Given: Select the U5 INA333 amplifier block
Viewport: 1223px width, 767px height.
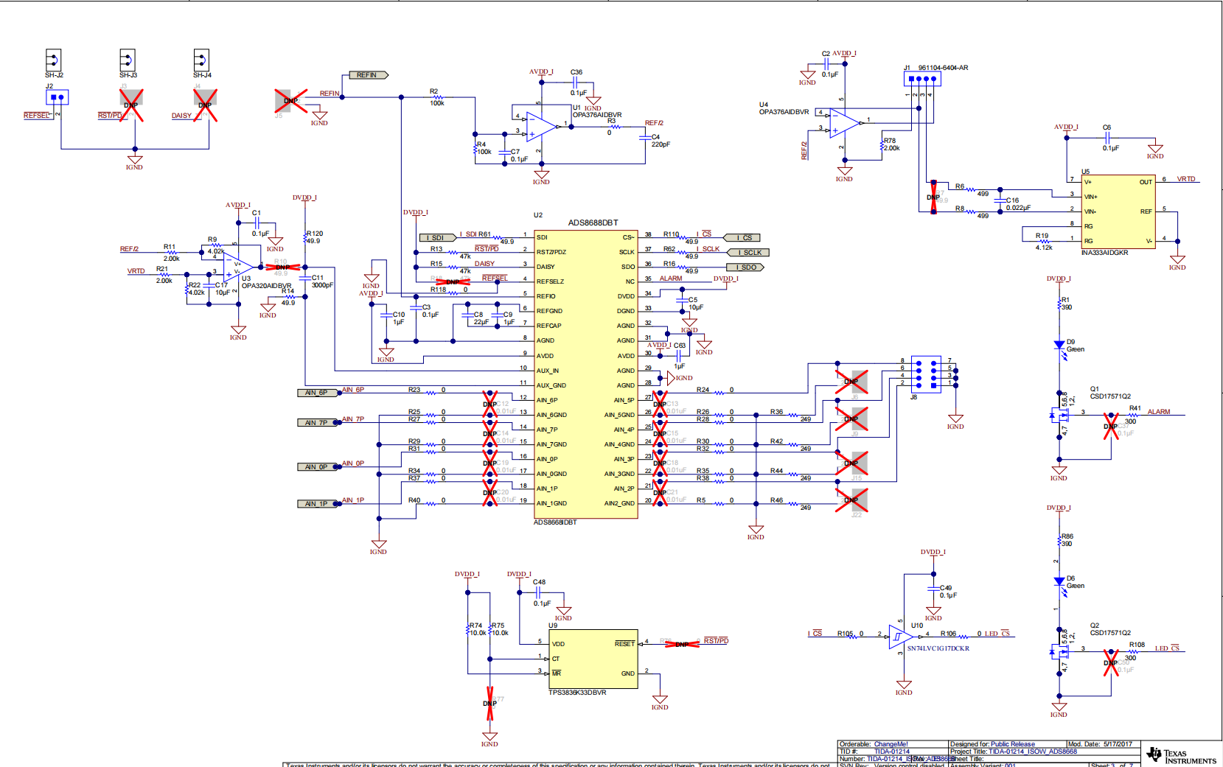Looking at the screenshot, I should [x=1118, y=212].
